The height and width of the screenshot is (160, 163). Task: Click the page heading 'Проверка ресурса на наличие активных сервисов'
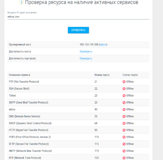[82, 2]
